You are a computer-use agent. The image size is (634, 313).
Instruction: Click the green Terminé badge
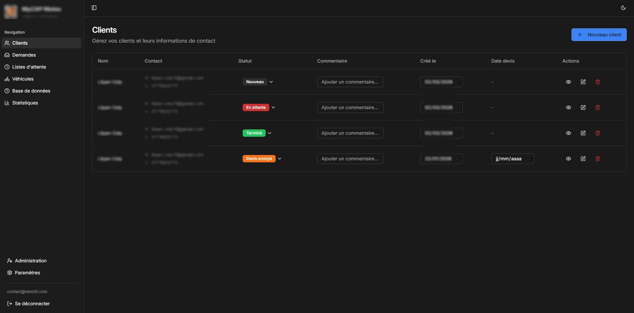(254, 133)
